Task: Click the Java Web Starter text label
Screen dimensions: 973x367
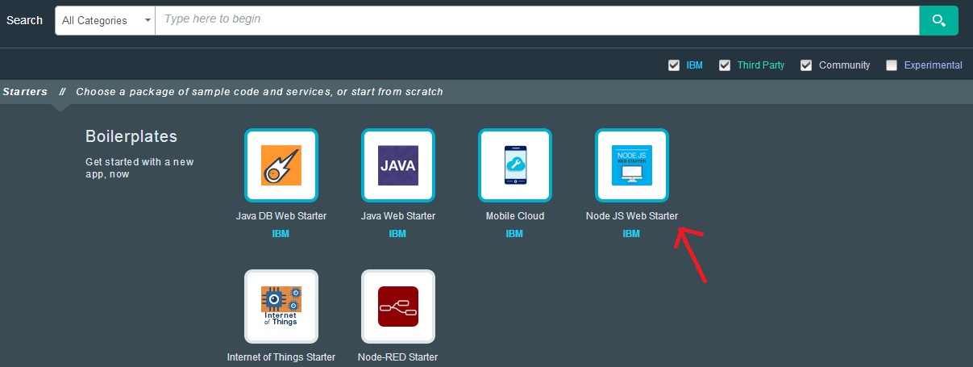Action: pyautogui.click(x=398, y=216)
